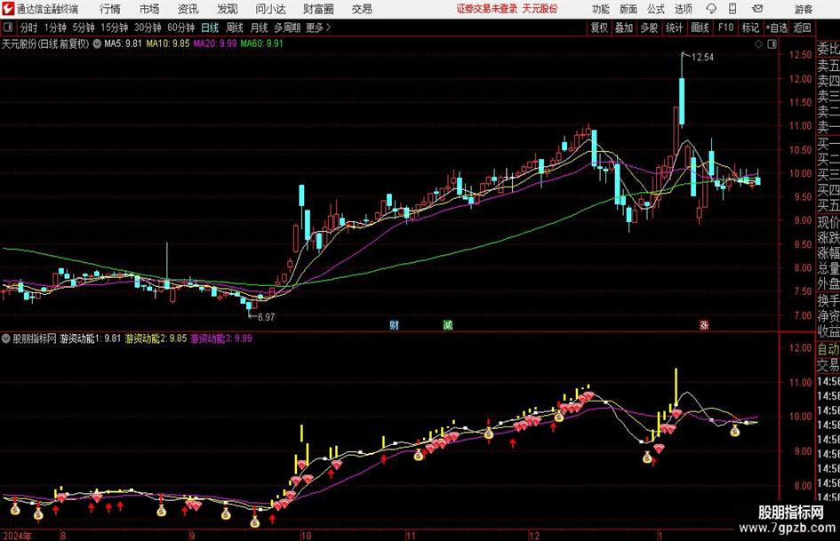This screenshot has height=541, width=840.
Task: Click 游客 user account label
Action: point(803,9)
